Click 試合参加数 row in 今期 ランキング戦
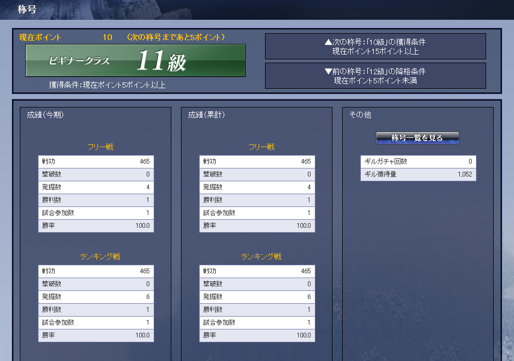Screen dimensions: 514x361 coord(96,322)
